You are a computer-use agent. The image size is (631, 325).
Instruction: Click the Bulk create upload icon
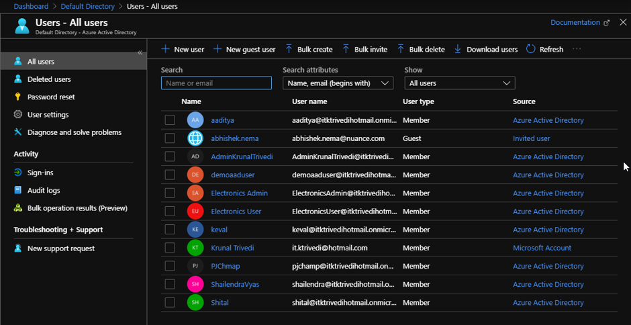[x=289, y=49]
